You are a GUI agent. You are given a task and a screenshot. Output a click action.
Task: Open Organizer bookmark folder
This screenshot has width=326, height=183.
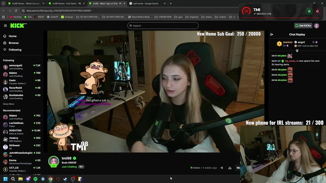(192, 17)
